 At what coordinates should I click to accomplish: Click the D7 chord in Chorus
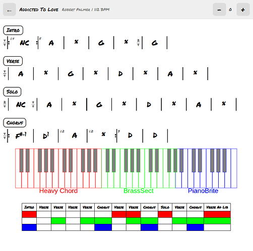click(x=46, y=136)
